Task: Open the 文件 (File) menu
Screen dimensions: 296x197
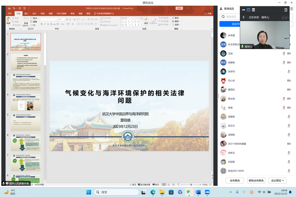Action: 10,14
